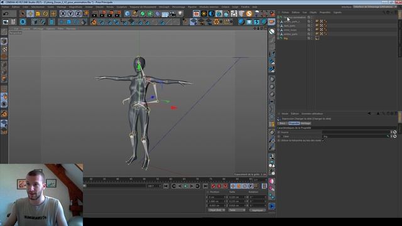402x226 pixels.
Task: Switch to the Héritage tab
Action: (x=305, y=123)
